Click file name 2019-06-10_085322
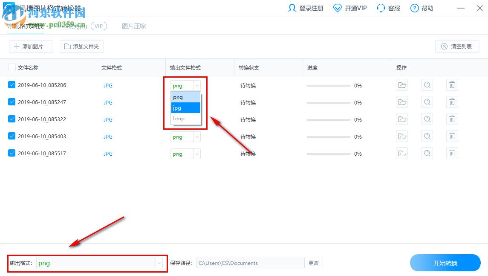Screen dimensions: 488x276 click(42, 119)
